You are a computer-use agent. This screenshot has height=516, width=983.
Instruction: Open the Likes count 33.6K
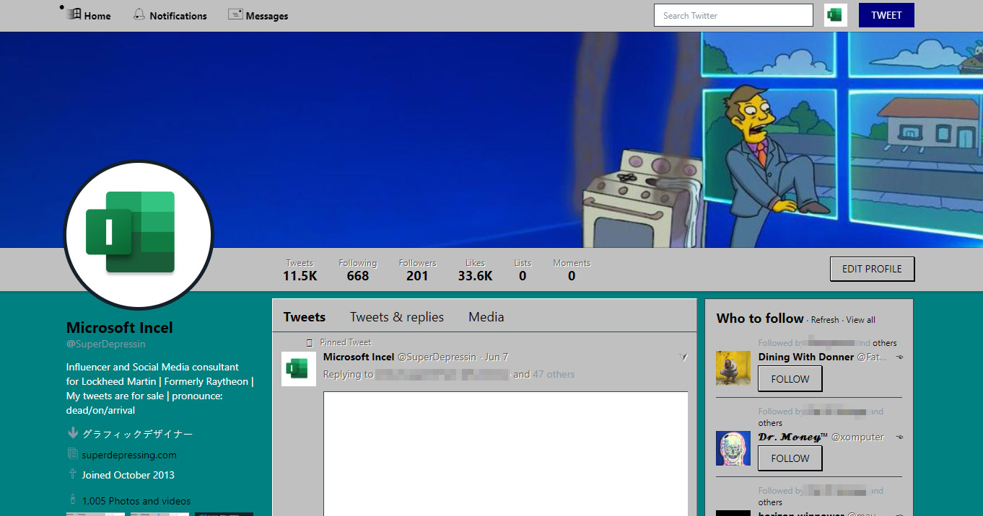tap(475, 270)
